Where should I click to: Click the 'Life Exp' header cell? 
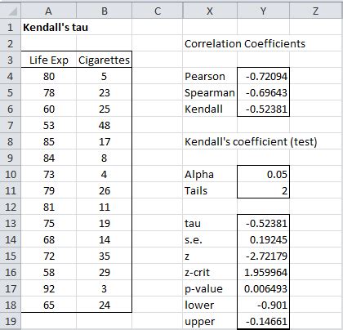49,60
